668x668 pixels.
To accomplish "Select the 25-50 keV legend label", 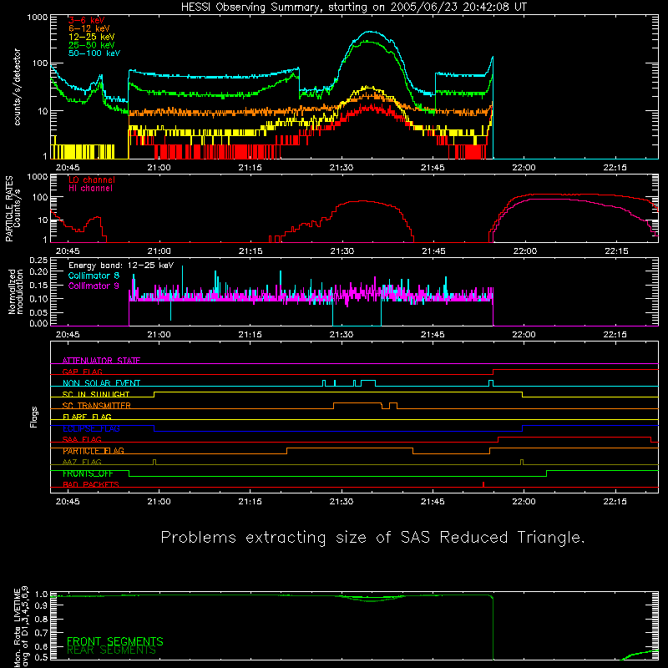I will (92, 45).
